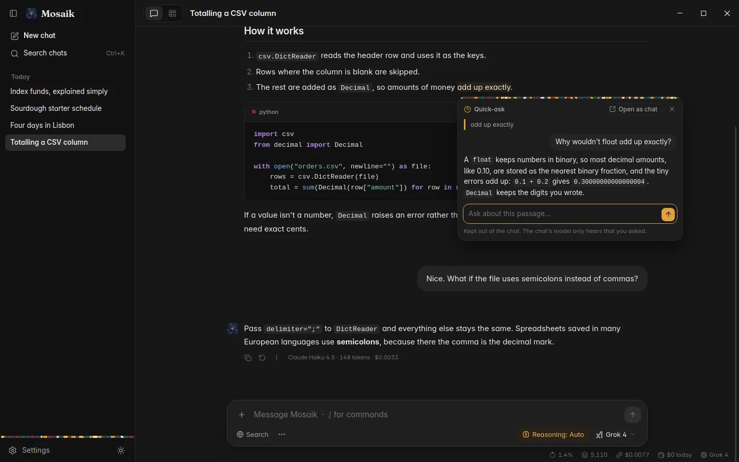Click the highlighted 'add up exactly' passage
The width and height of the screenshot is (739, 462).
coord(484,87)
